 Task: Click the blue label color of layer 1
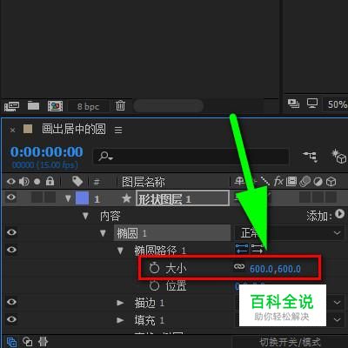82,198
